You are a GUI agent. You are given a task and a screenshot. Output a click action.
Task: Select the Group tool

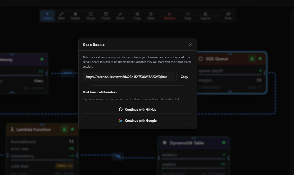coord(91,16)
